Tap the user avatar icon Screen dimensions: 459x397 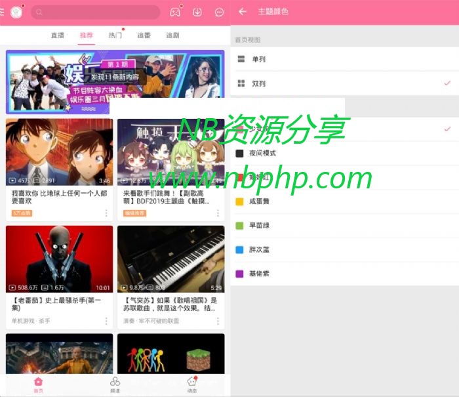point(16,12)
